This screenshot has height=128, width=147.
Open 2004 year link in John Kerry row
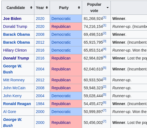[40, 96]
